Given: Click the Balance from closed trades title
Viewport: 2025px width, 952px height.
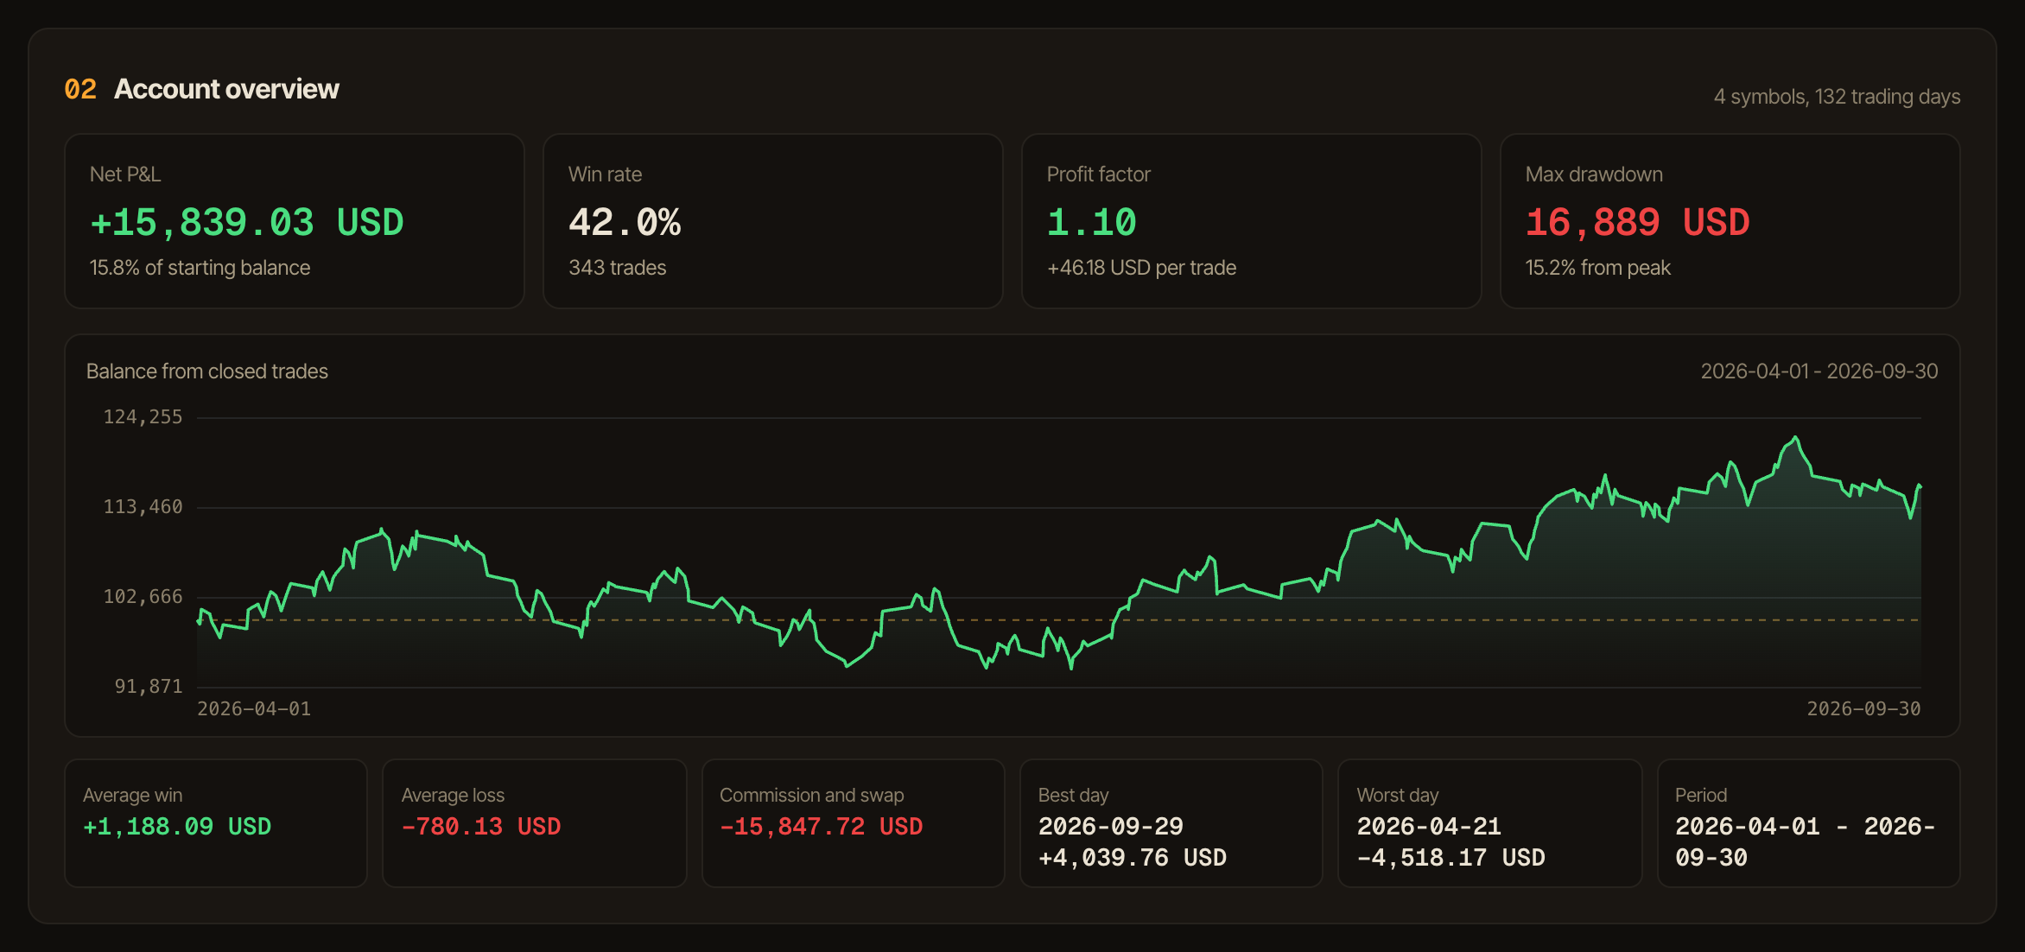Looking at the screenshot, I should (207, 371).
